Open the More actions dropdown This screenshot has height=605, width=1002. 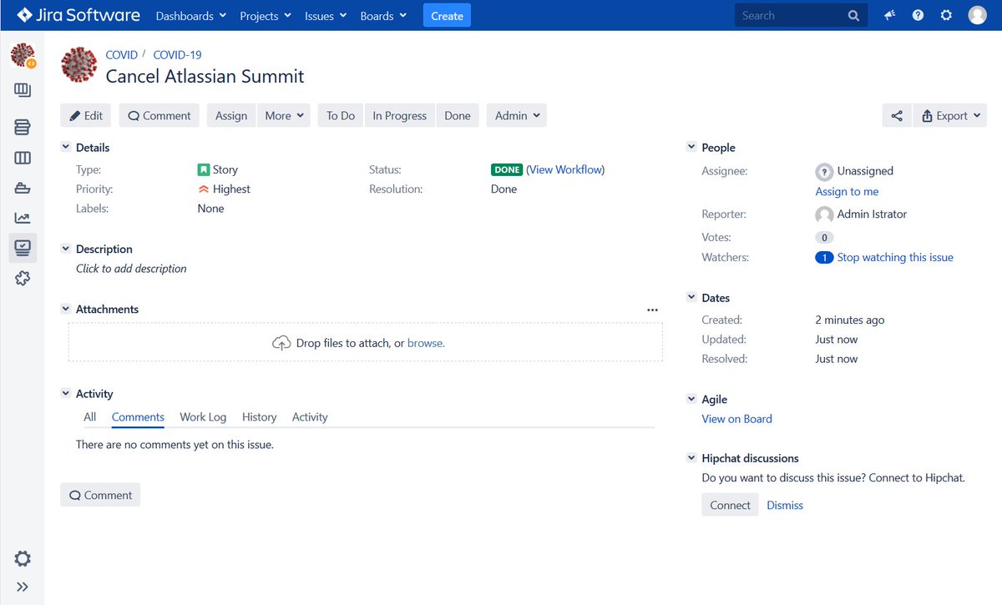click(284, 116)
